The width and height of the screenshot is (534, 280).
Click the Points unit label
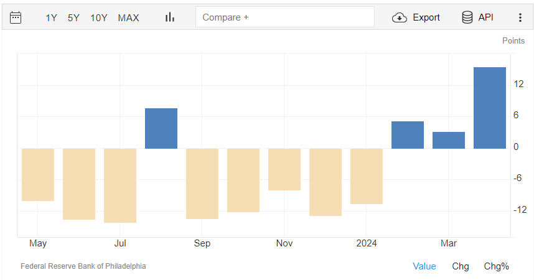coord(513,40)
